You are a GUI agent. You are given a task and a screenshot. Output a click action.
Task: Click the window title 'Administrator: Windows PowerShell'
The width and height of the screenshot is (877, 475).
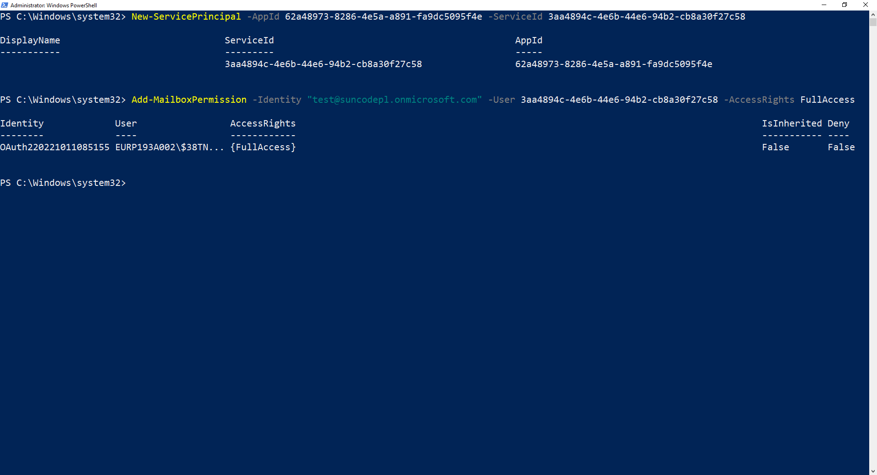tap(53, 5)
